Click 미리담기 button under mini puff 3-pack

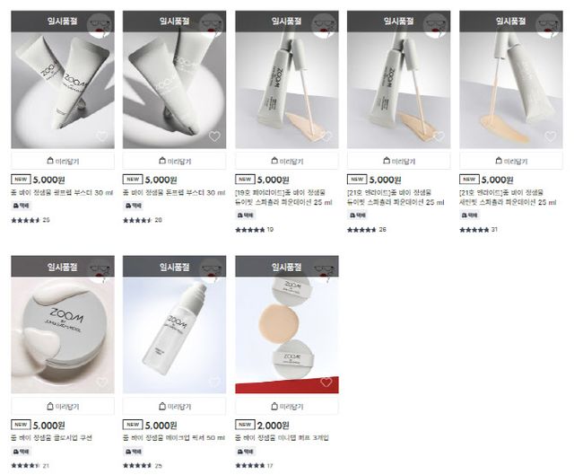tap(287, 407)
